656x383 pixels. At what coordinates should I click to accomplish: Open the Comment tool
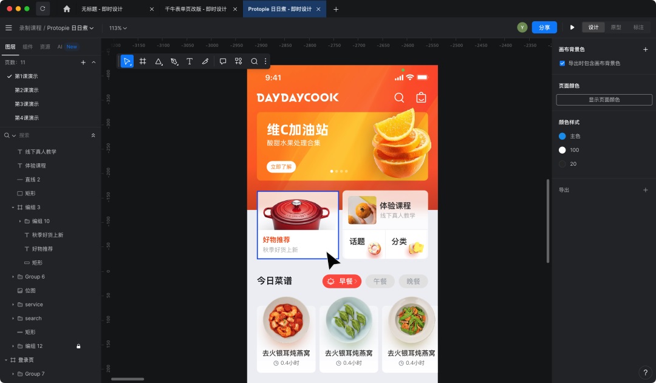[223, 61]
